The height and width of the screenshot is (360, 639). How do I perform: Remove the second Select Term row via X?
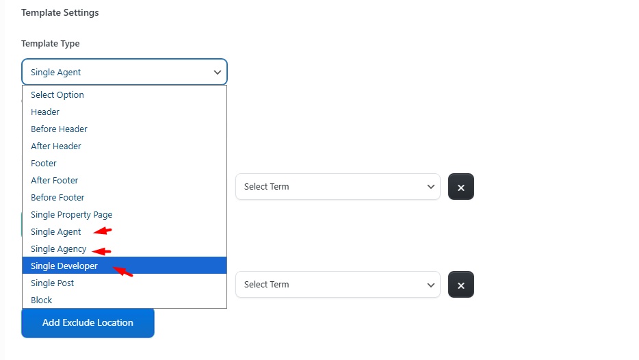click(x=460, y=285)
